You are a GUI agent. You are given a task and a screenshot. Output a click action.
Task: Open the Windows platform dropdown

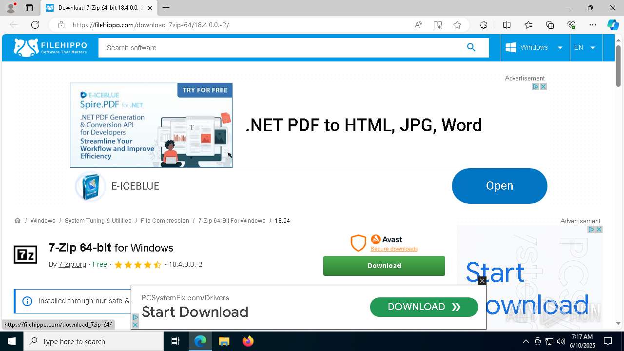[535, 47]
